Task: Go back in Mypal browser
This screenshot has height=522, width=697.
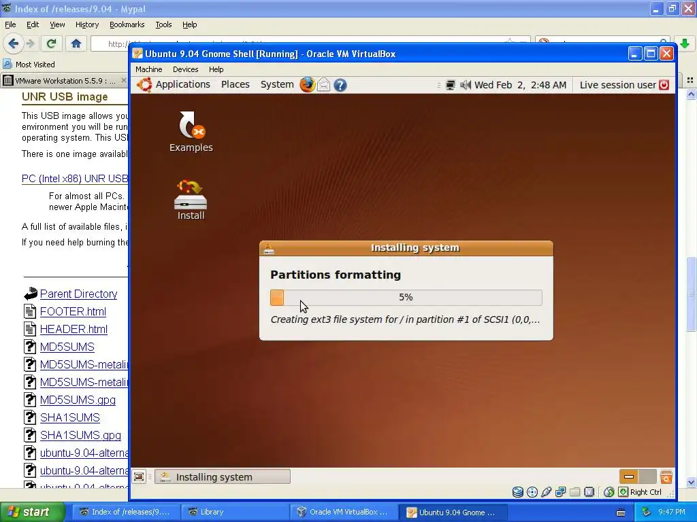Action: (x=13, y=43)
